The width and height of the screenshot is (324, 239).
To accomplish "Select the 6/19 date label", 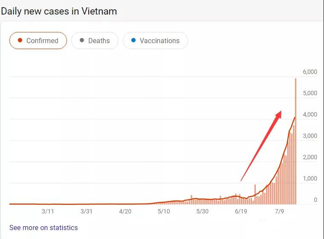I will (241, 211).
